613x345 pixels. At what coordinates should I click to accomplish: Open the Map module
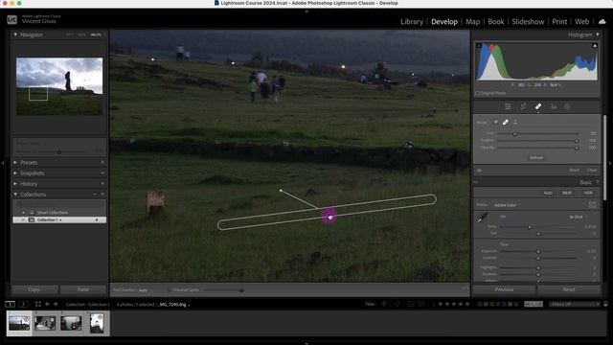click(472, 21)
